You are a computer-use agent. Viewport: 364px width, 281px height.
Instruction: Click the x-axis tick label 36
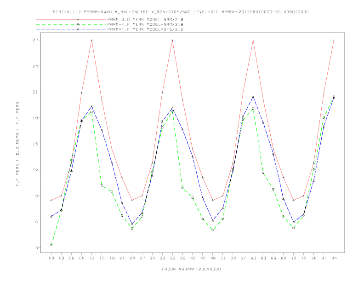tap(172, 258)
